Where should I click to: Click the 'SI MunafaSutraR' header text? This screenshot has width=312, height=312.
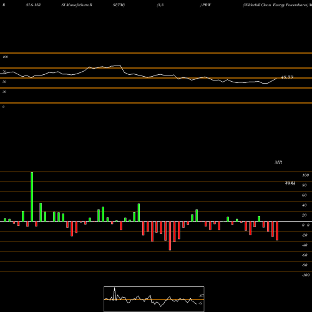(x=77, y=5)
